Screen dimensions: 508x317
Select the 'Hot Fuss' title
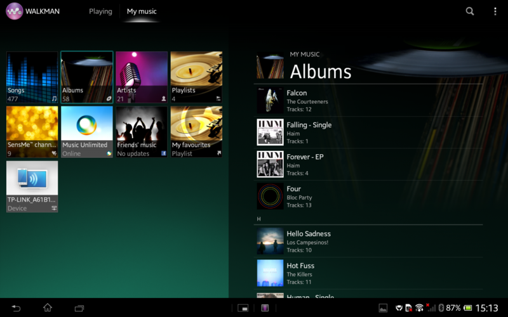pos(300,266)
